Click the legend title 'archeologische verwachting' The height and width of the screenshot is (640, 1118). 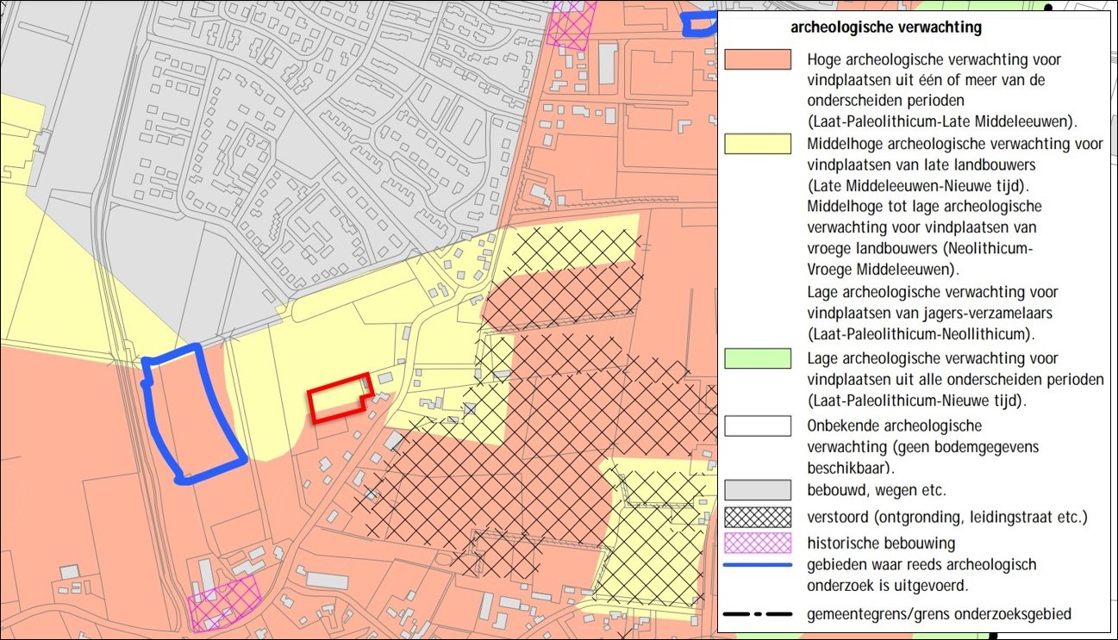(x=886, y=28)
